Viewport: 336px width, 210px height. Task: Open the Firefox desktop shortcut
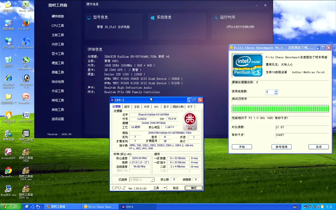pos(26,25)
